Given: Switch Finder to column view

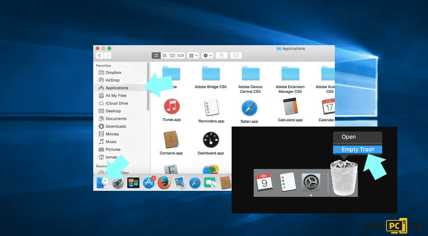Looking at the screenshot, I should click(x=173, y=56).
